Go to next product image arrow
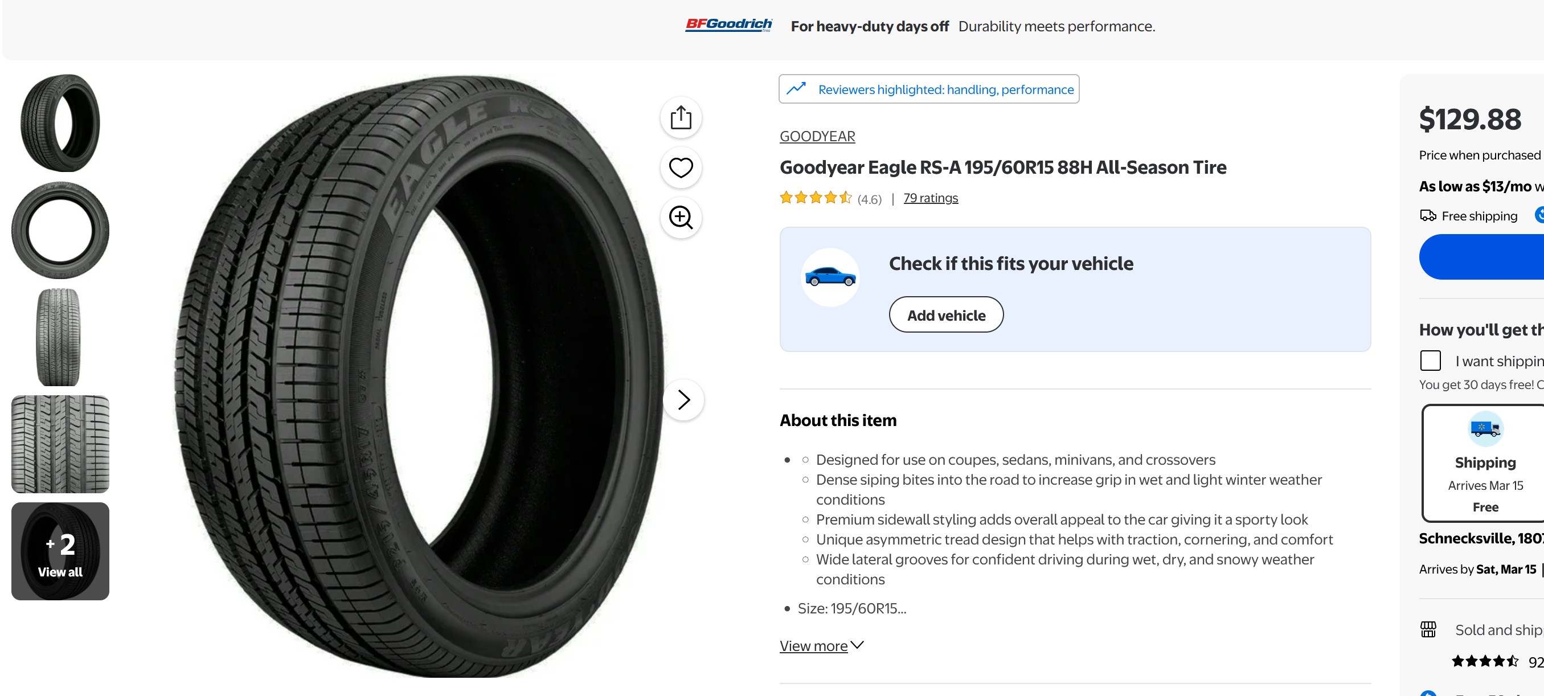 pos(683,399)
